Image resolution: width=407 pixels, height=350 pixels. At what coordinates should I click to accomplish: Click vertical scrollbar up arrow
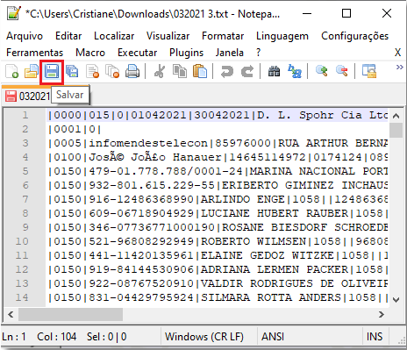pos(396,116)
